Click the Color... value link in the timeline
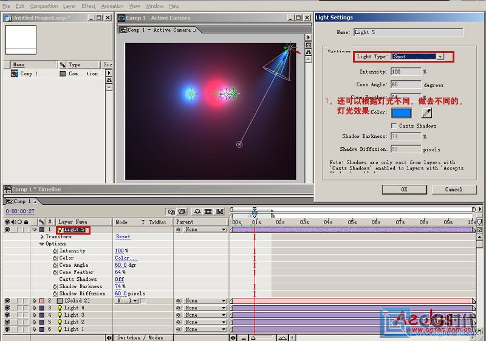Screen dimensions: 486x341 point(126,258)
